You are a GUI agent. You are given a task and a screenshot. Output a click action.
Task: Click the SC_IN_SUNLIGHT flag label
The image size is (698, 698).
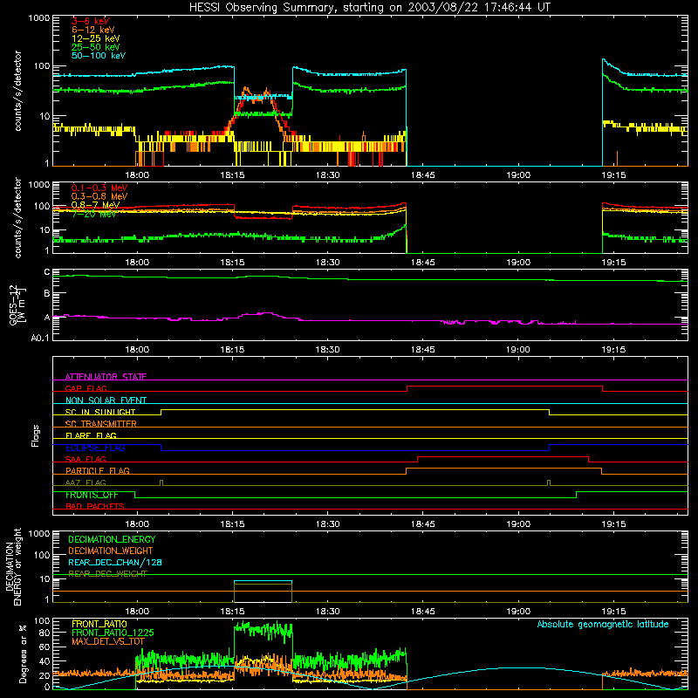tap(100, 412)
